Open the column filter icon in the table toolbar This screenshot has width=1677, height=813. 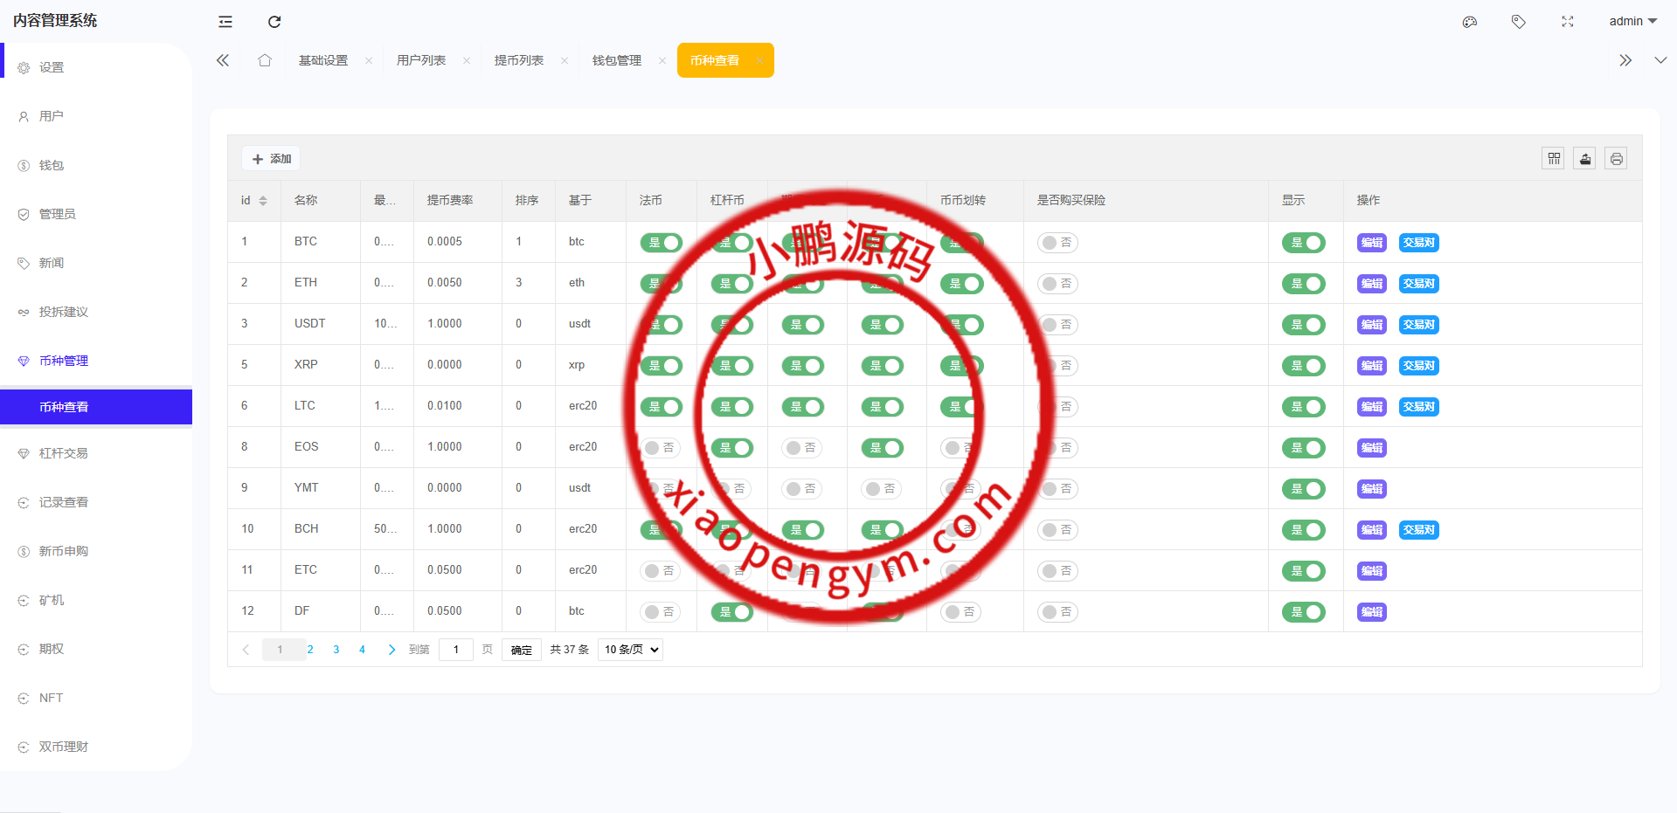(1553, 159)
